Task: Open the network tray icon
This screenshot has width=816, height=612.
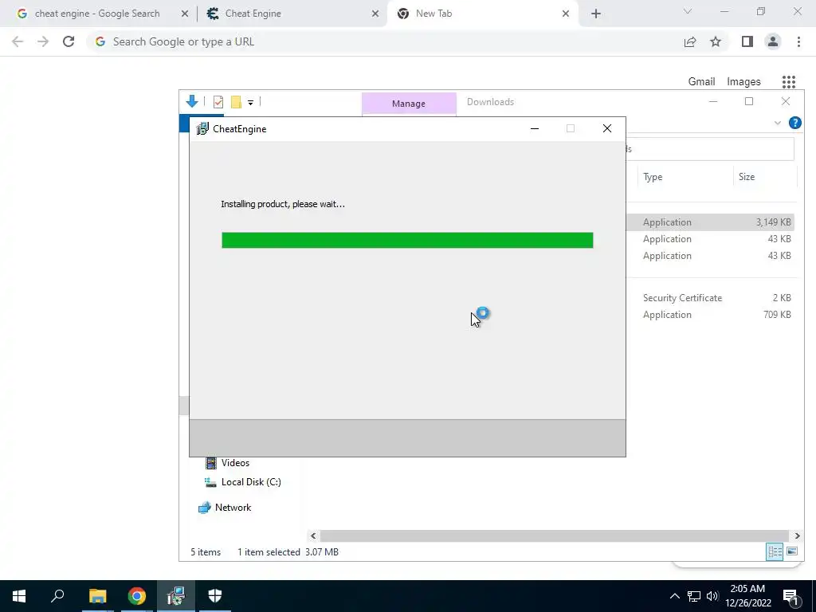Action: point(694,596)
